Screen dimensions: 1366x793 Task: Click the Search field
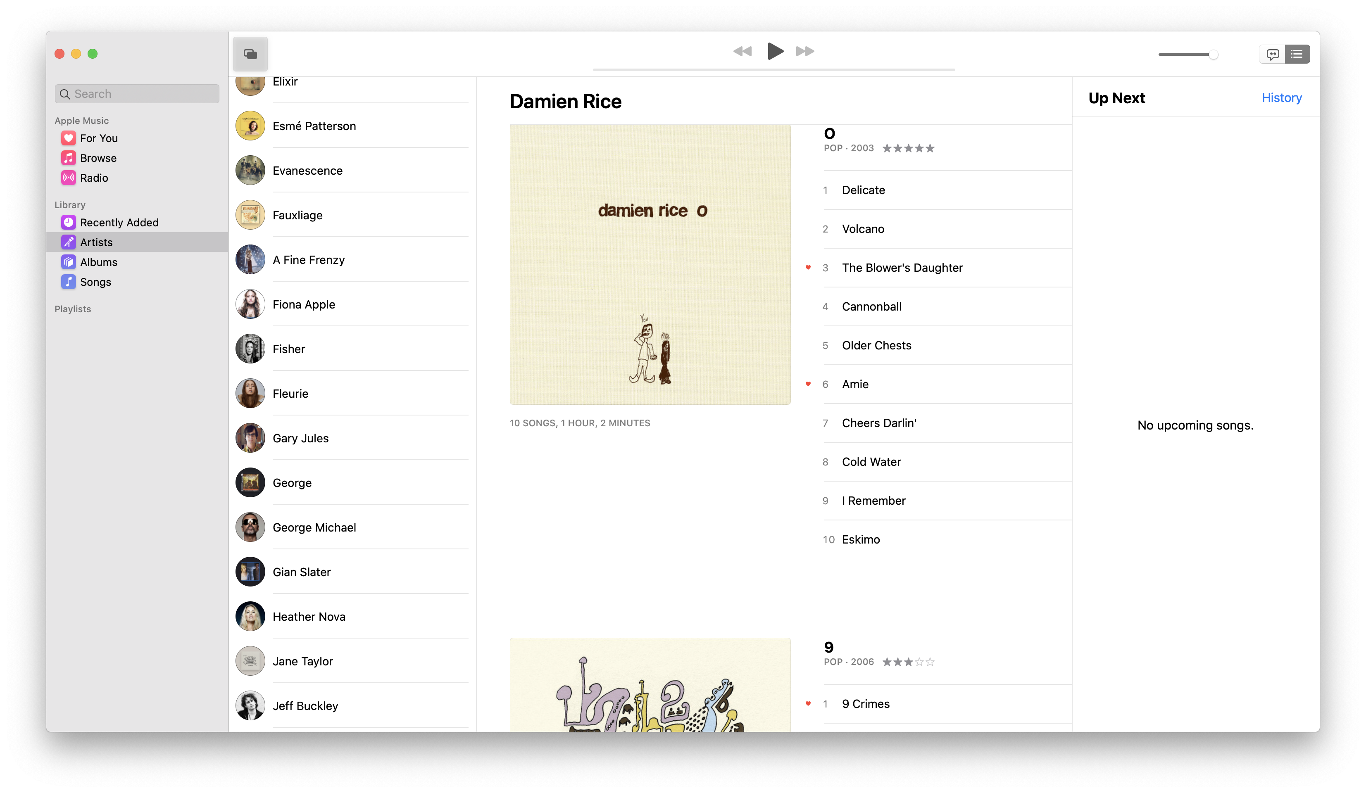pos(137,94)
